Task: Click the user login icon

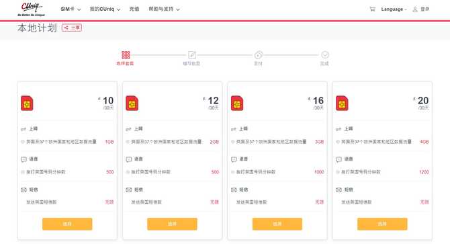Action: tap(415, 9)
